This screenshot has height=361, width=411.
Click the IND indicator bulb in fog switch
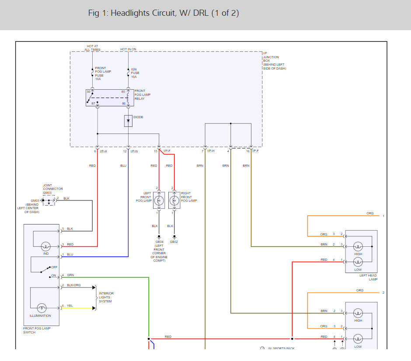click(45, 247)
